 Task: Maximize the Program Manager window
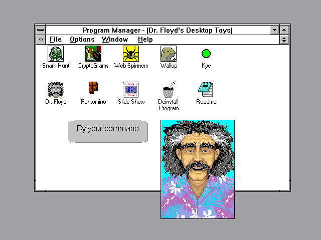(x=284, y=30)
